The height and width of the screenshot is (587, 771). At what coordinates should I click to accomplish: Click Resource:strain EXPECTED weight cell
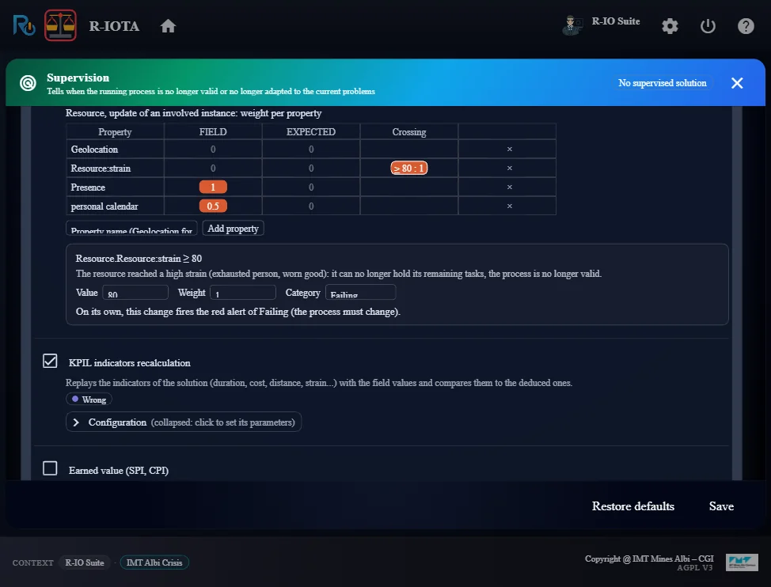(311, 169)
